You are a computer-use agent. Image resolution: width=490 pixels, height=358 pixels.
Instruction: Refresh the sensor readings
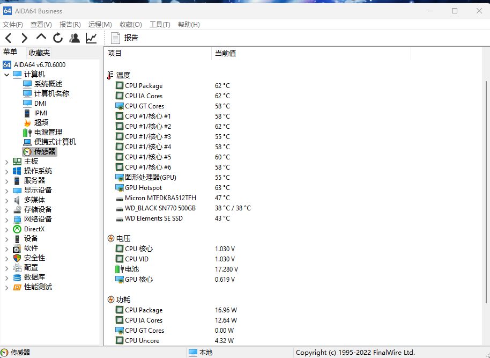coord(58,38)
